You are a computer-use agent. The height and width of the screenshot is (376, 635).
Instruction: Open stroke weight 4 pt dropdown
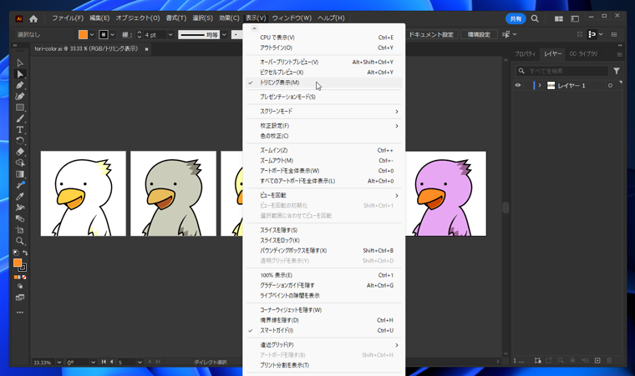pyautogui.click(x=170, y=35)
